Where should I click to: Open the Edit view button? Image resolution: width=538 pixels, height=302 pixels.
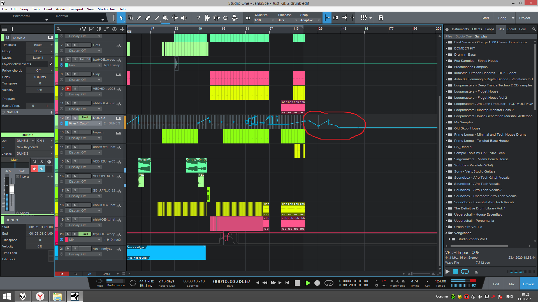coord(496,284)
